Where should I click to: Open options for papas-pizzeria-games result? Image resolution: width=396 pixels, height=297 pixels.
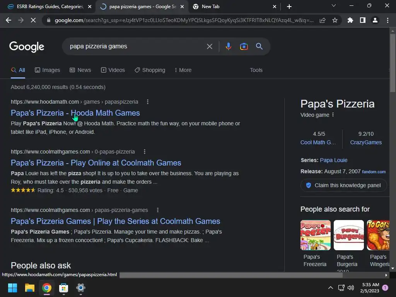tap(158, 210)
